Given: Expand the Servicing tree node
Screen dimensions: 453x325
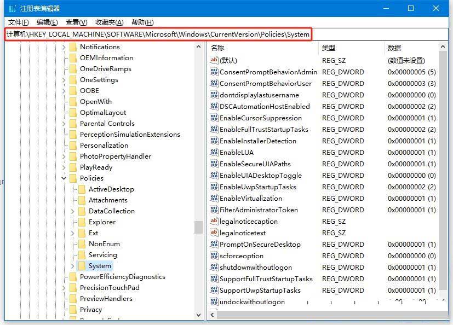Looking at the screenshot, I should [x=72, y=254].
